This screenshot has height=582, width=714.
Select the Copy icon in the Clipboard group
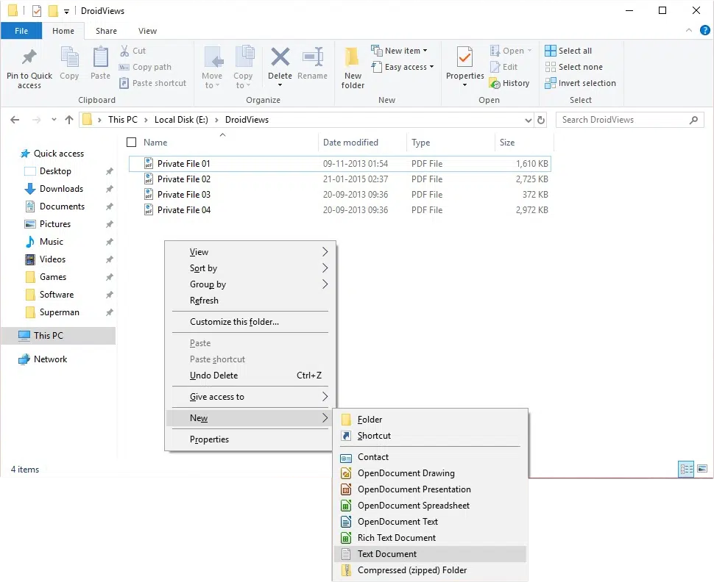coord(69,65)
